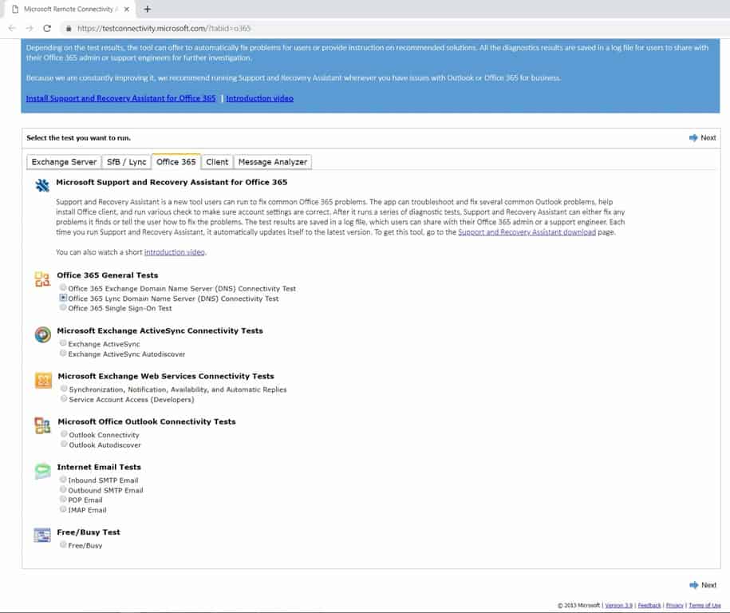
Task: Select the Exchange ActiveSync Autodiscover test
Action: pyautogui.click(x=63, y=353)
